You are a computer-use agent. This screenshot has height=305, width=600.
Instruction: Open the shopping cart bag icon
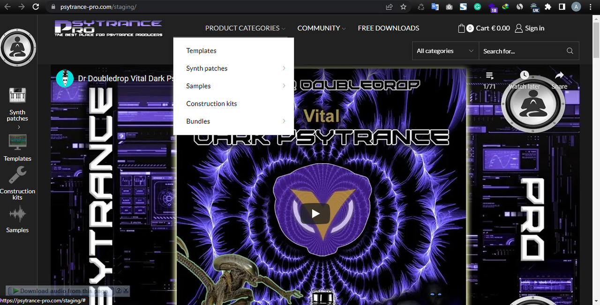click(x=462, y=28)
